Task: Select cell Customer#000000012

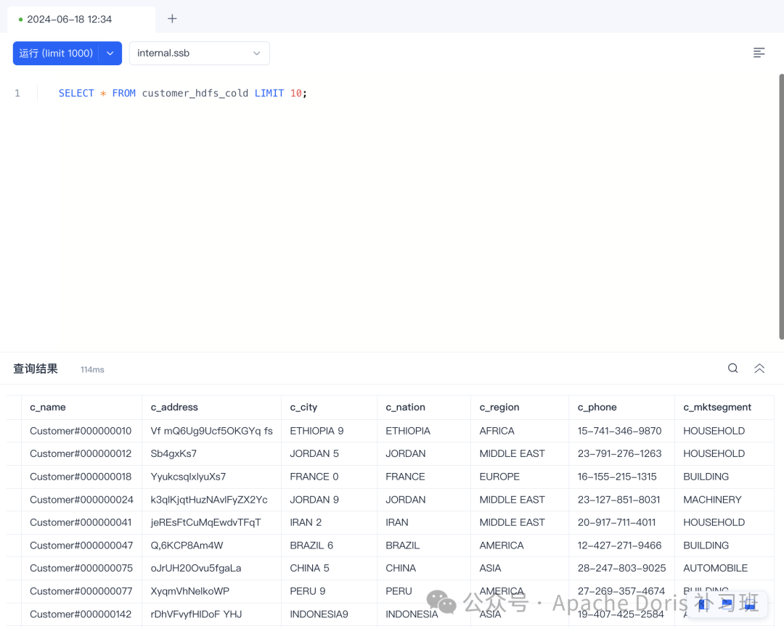Action: pos(81,453)
